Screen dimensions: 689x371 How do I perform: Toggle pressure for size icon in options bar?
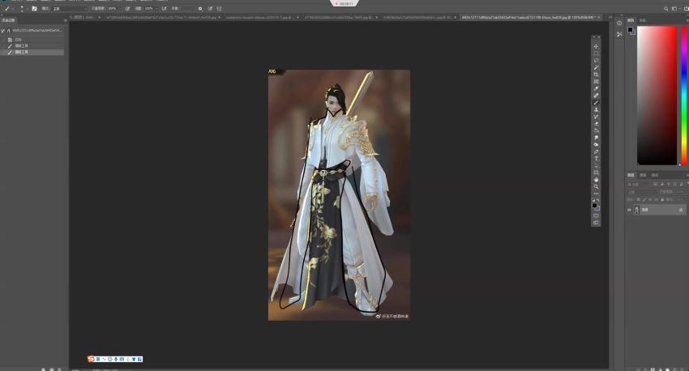210,8
